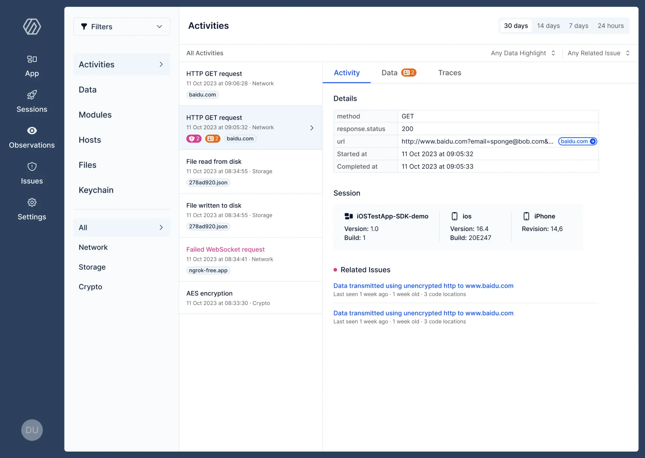Viewport: 645px width, 458px height.
Task: Open the Data tab with badge count
Action: point(398,73)
